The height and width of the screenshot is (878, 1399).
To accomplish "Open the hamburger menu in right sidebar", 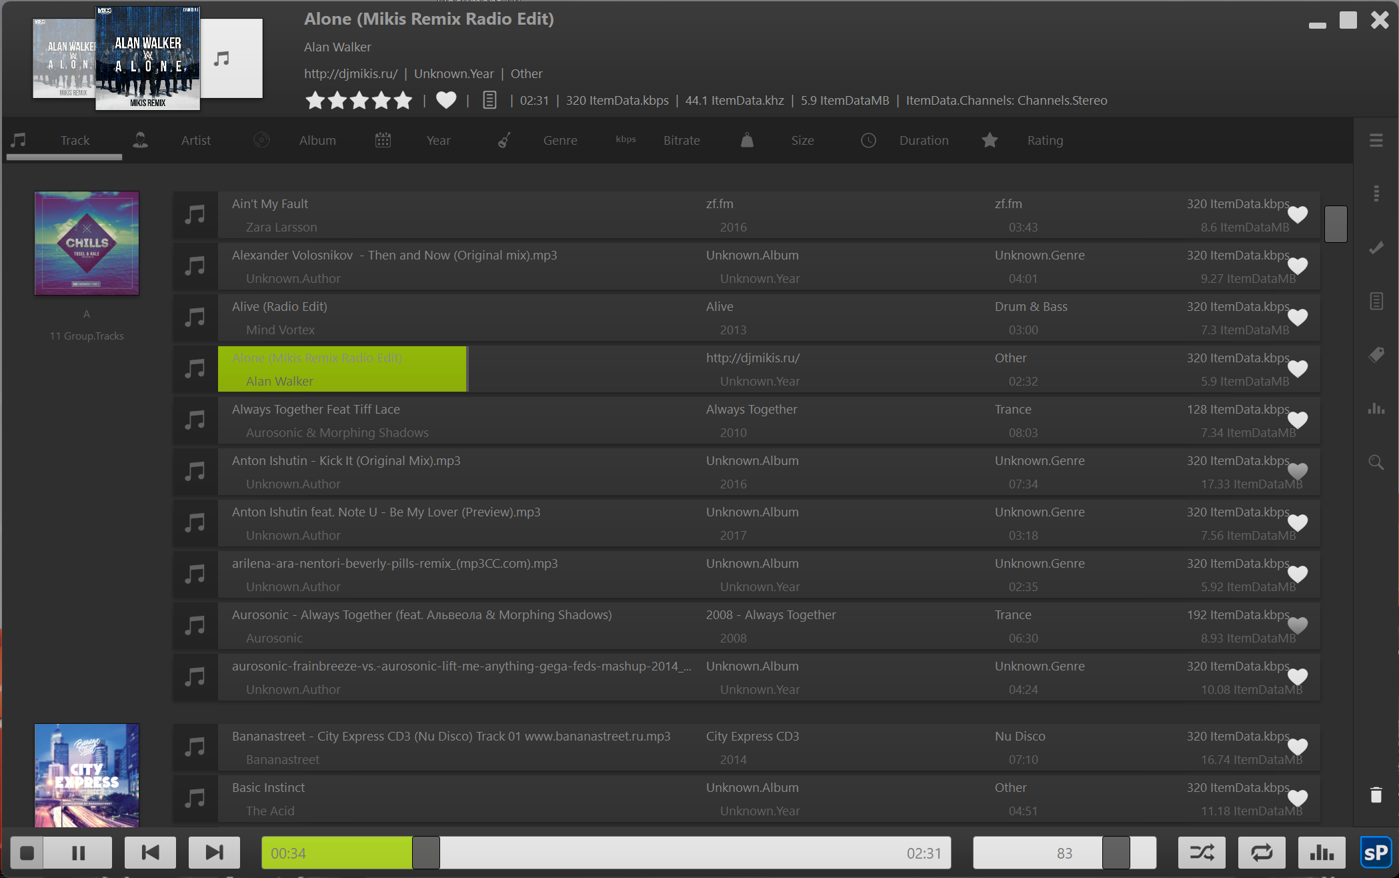I will coord(1376,140).
